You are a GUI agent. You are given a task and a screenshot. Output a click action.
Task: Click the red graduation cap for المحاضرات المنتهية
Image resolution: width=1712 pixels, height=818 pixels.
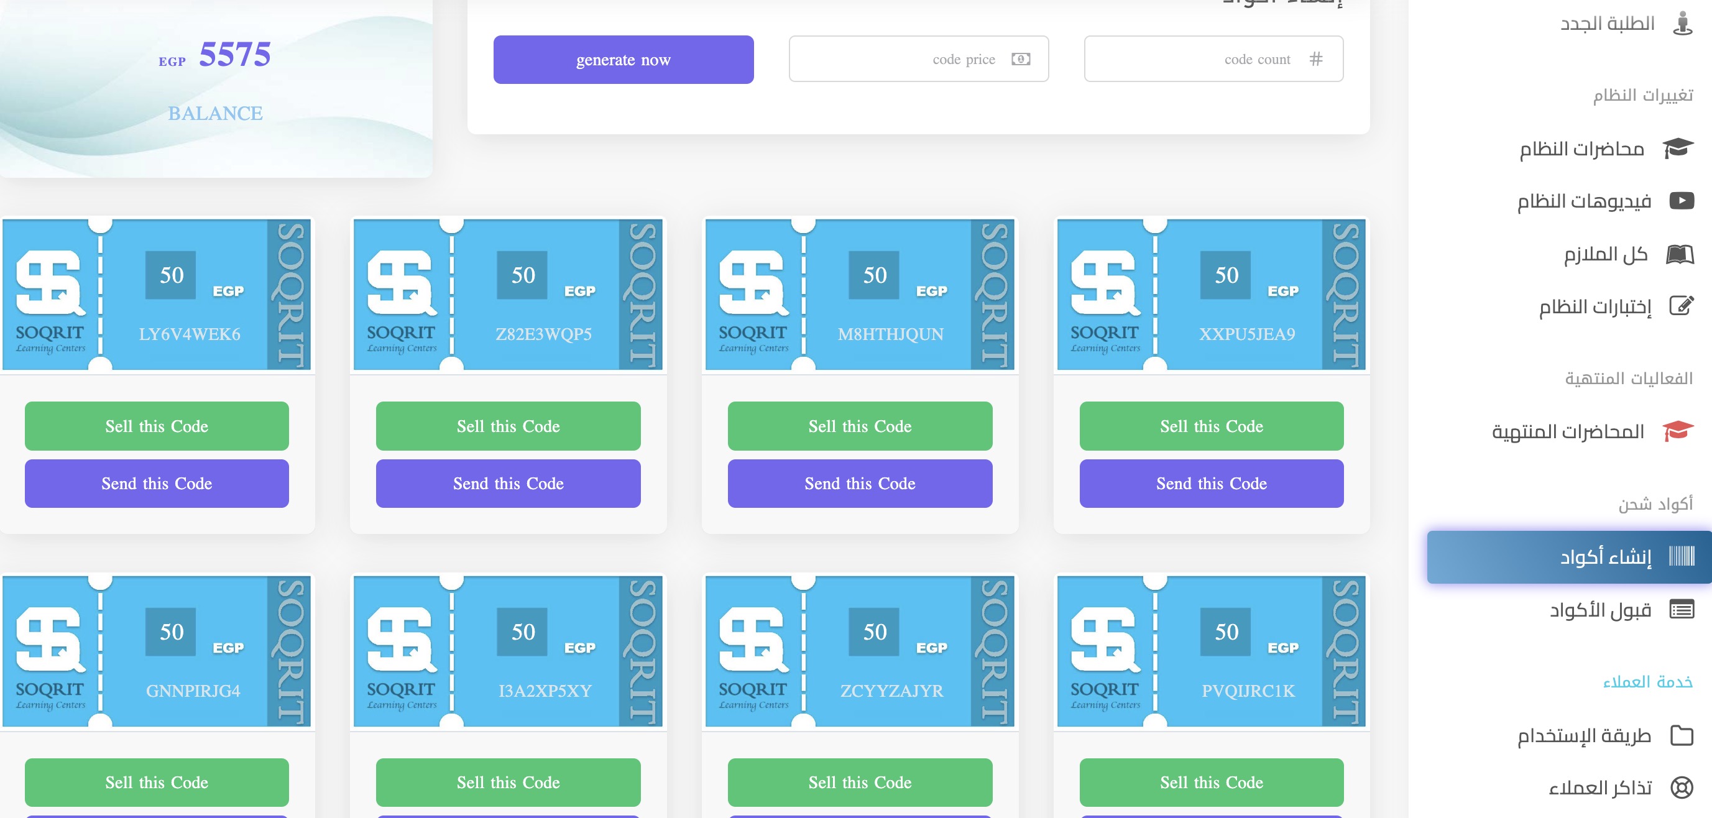[x=1677, y=431]
